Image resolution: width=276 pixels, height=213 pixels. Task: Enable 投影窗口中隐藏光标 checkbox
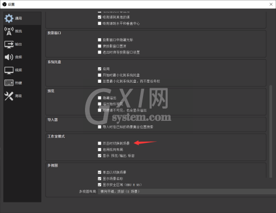(99, 40)
